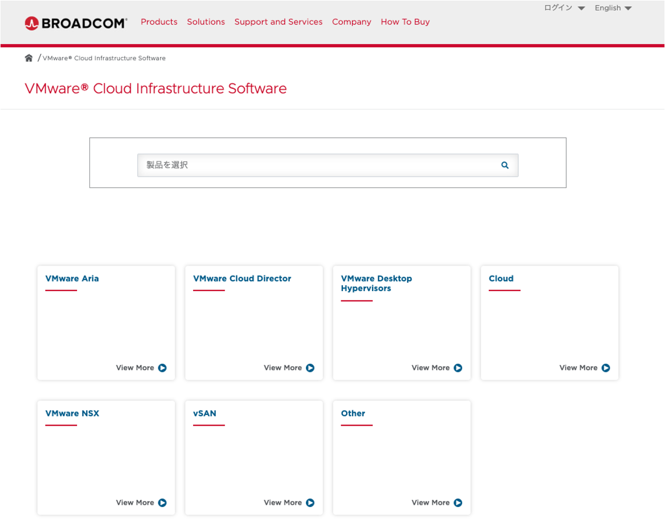The height and width of the screenshot is (527, 665).
Task: Select the VMware NSX card
Action: click(106, 457)
